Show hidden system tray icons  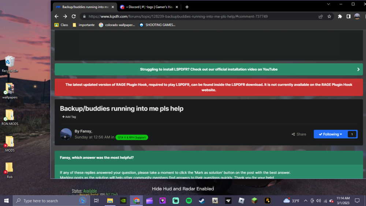click(306, 201)
